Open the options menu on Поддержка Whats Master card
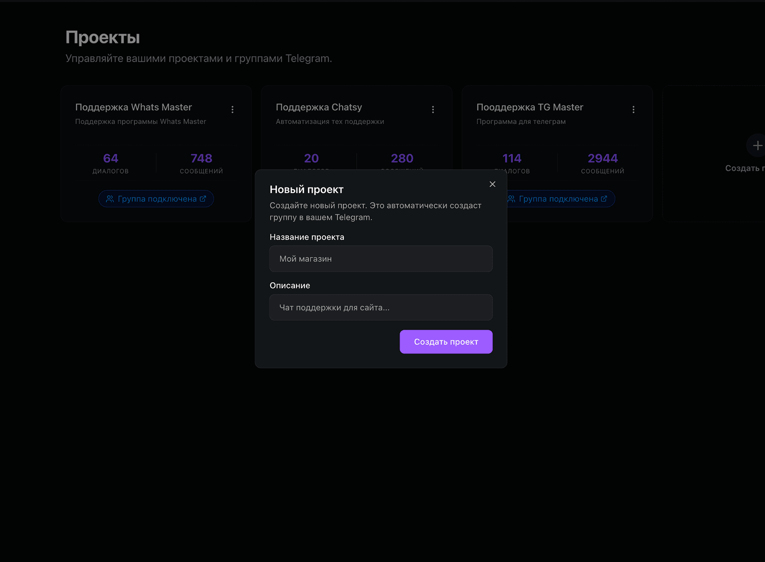Viewport: 765px width, 562px height. point(233,109)
